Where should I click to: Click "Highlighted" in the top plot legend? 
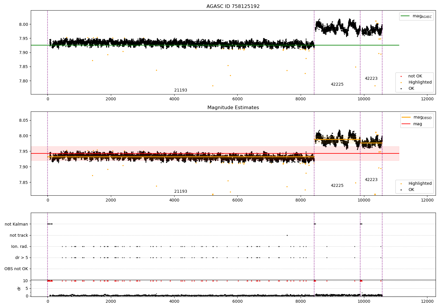[420, 82]
